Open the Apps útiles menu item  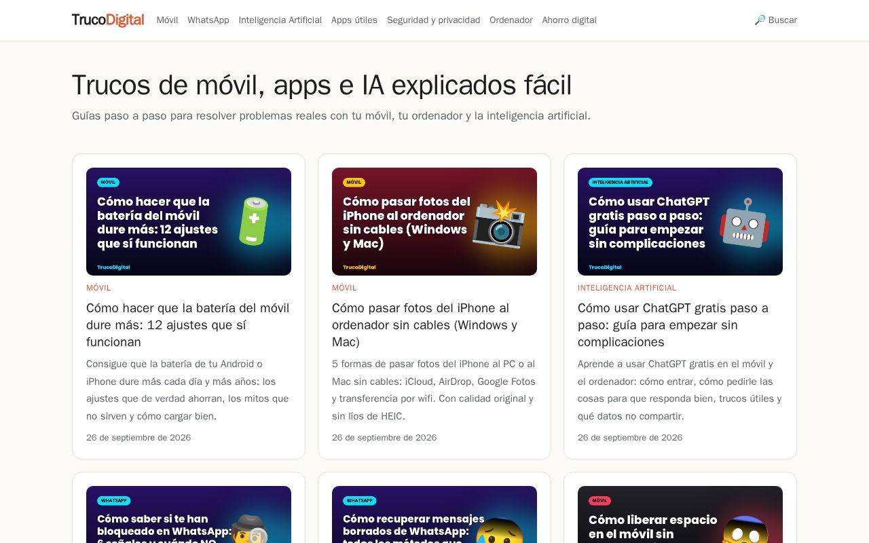354,20
